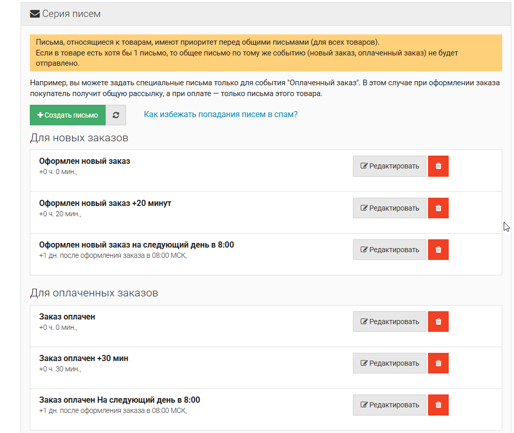This screenshot has width=514, height=433.
Task: Click the orange priority notice banner
Action: (266, 53)
